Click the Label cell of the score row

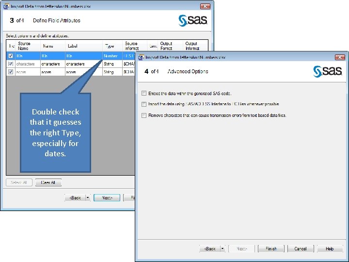[84, 72]
